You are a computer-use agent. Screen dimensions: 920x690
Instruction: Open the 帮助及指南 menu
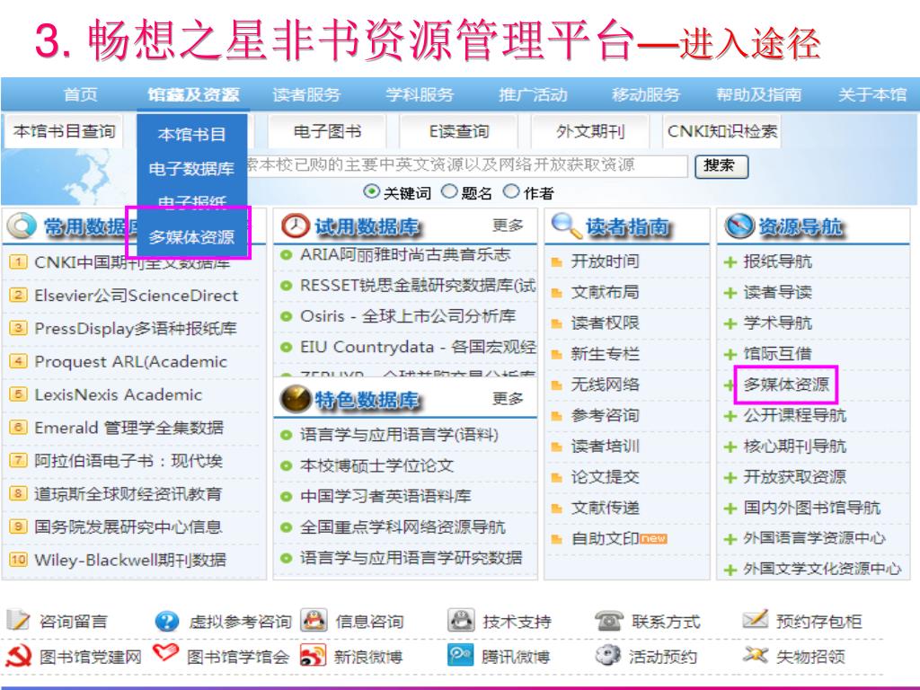click(758, 94)
